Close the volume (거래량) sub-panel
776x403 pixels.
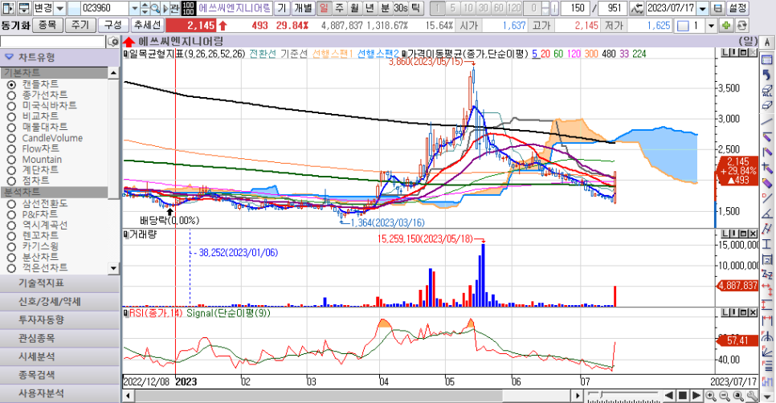point(753,234)
